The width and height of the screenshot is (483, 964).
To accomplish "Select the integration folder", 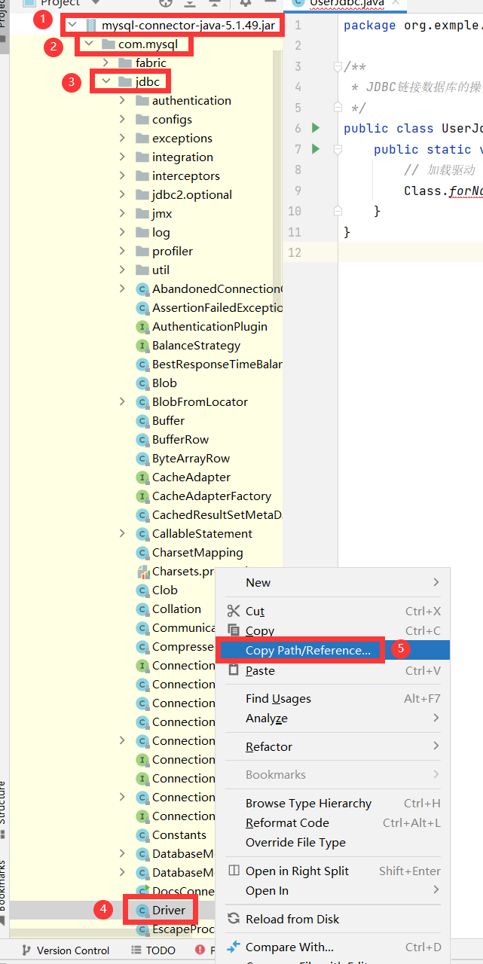I will pos(182,157).
